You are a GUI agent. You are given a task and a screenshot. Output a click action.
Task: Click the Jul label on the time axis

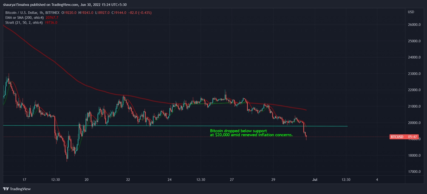pos(314,180)
